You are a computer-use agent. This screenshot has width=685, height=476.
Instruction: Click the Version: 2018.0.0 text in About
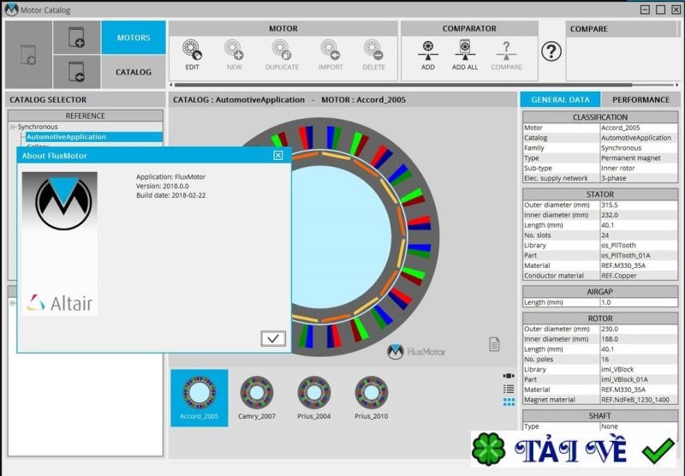point(162,186)
